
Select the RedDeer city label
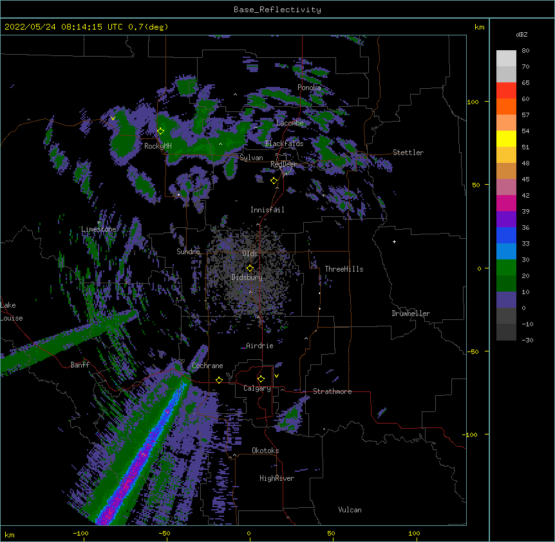tap(283, 164)
